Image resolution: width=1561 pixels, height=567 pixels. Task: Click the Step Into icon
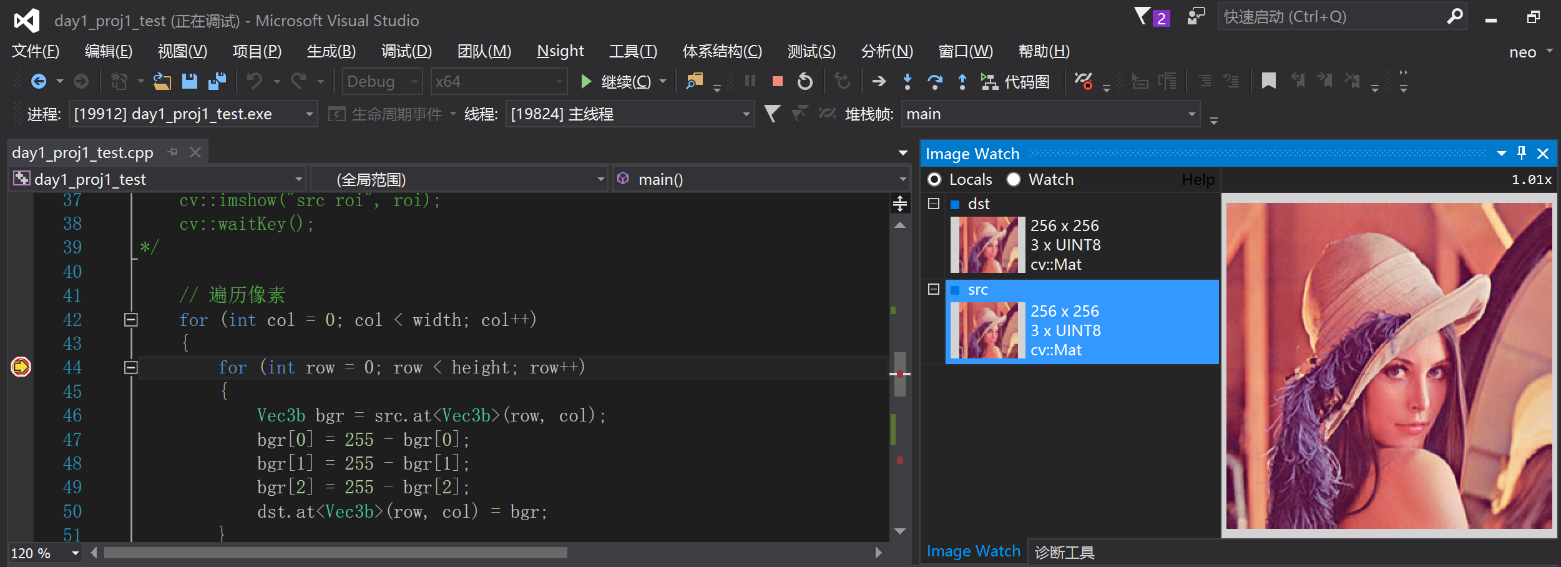pyautogui.click(x=907, y=81)
